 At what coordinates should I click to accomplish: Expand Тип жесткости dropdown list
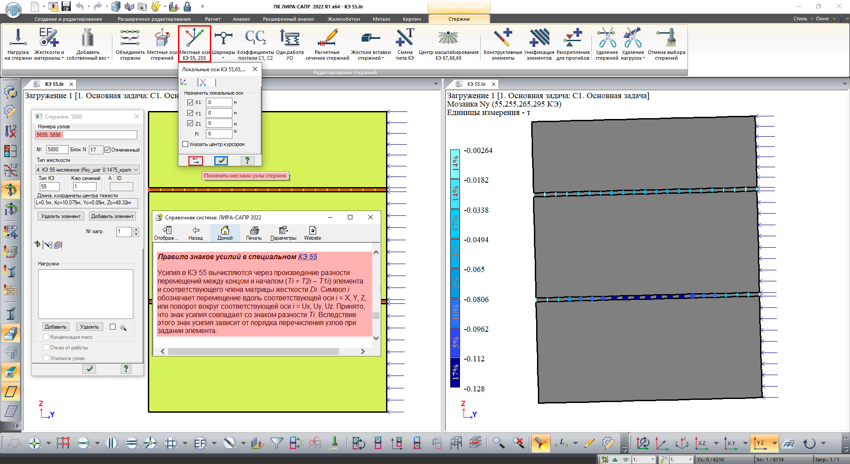tap(136, 170)
